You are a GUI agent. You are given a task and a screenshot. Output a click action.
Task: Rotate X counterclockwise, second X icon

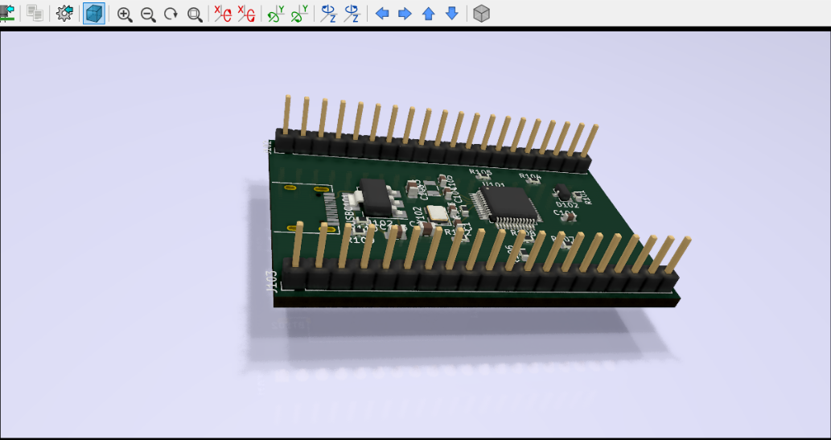pyautogui.click(x=246, y=14)
